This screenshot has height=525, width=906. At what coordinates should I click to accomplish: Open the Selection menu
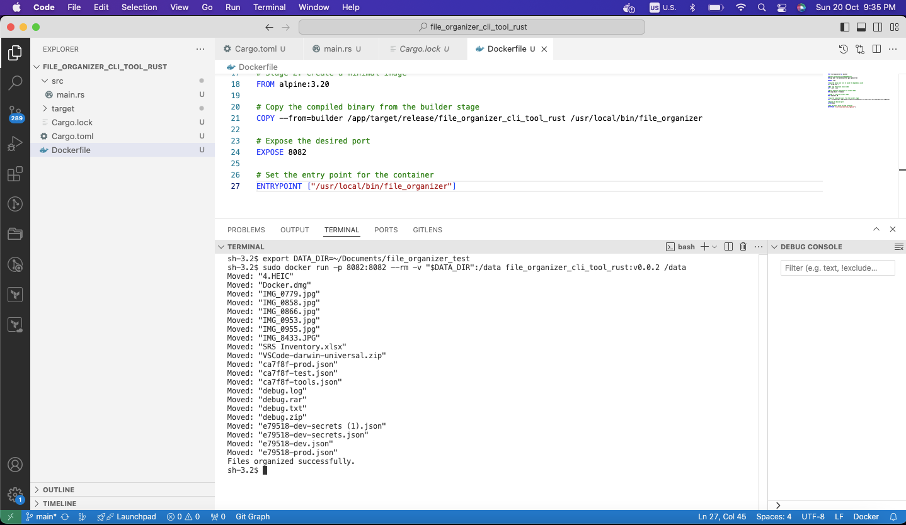(x=139, y=8)
